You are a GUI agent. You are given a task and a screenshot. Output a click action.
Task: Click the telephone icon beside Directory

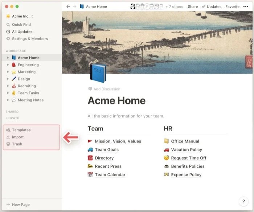90,158
